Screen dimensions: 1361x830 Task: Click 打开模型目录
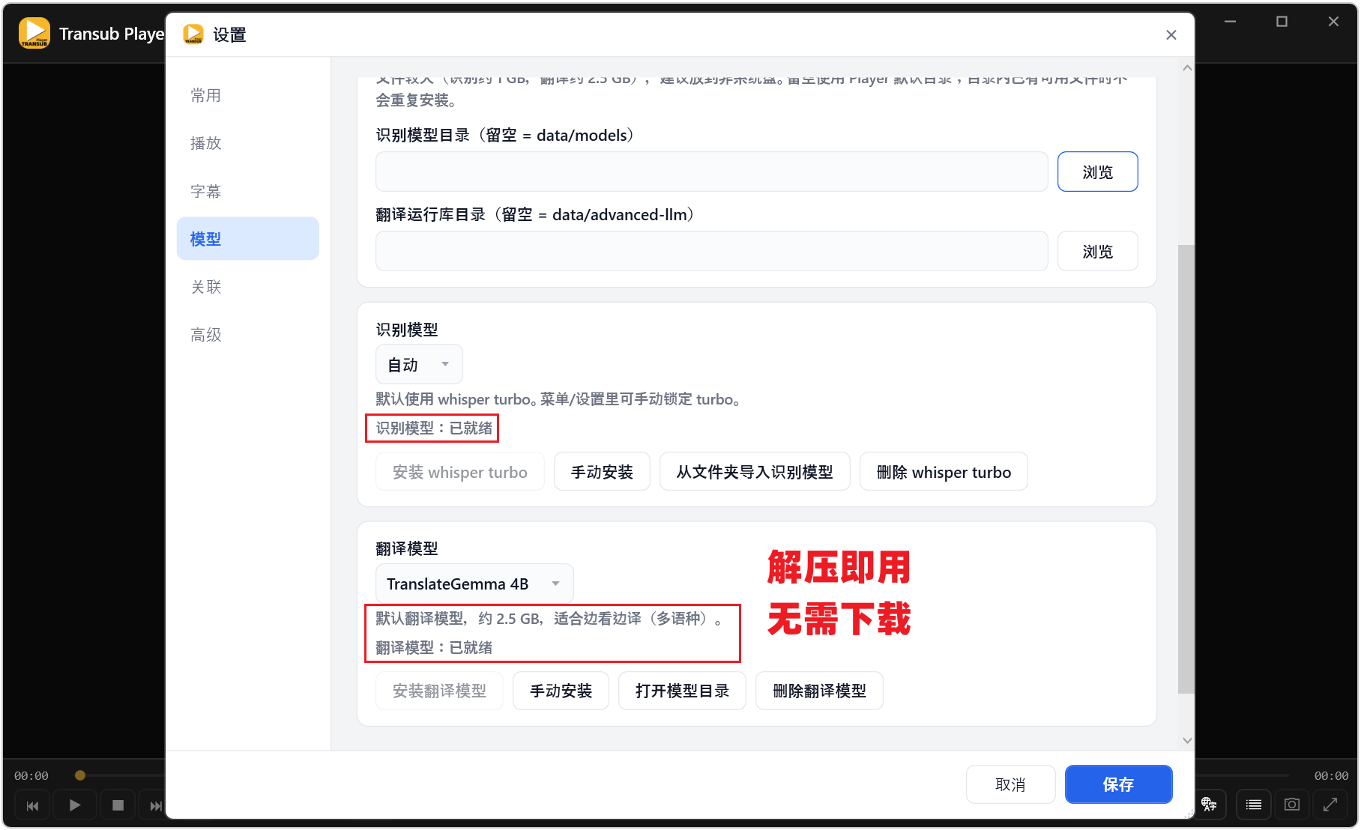click(682, 691)
